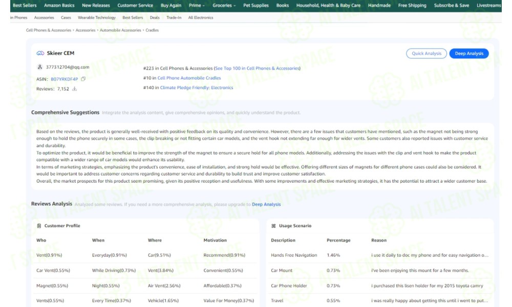
Task: Select Affordable(0.37%) cell
Action: pyautogui.click(x=222, y=286)
